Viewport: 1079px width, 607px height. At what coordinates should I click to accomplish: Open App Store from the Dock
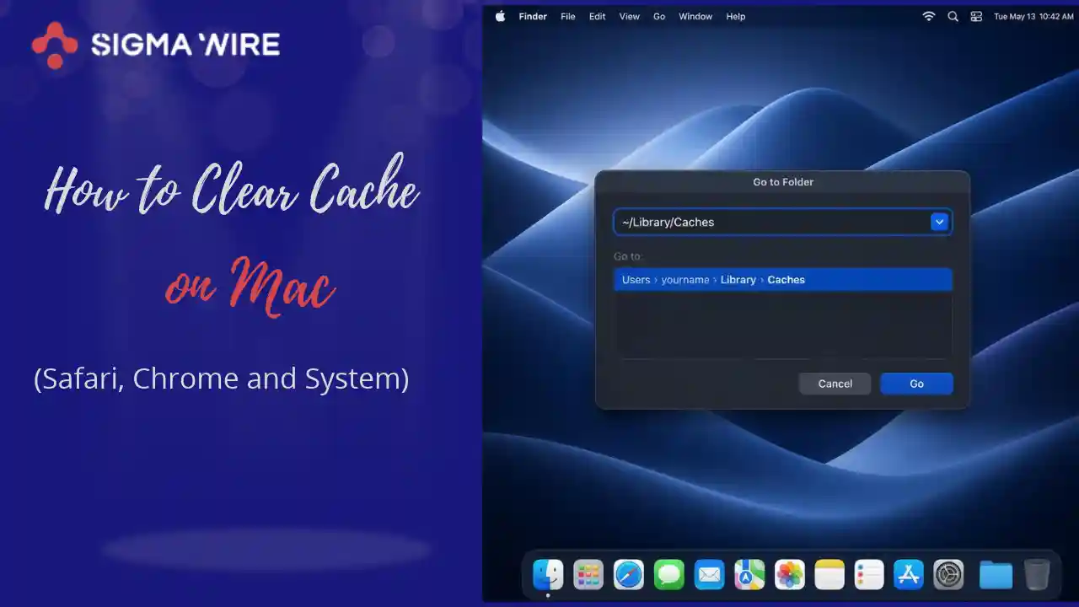tap(910, 575)
